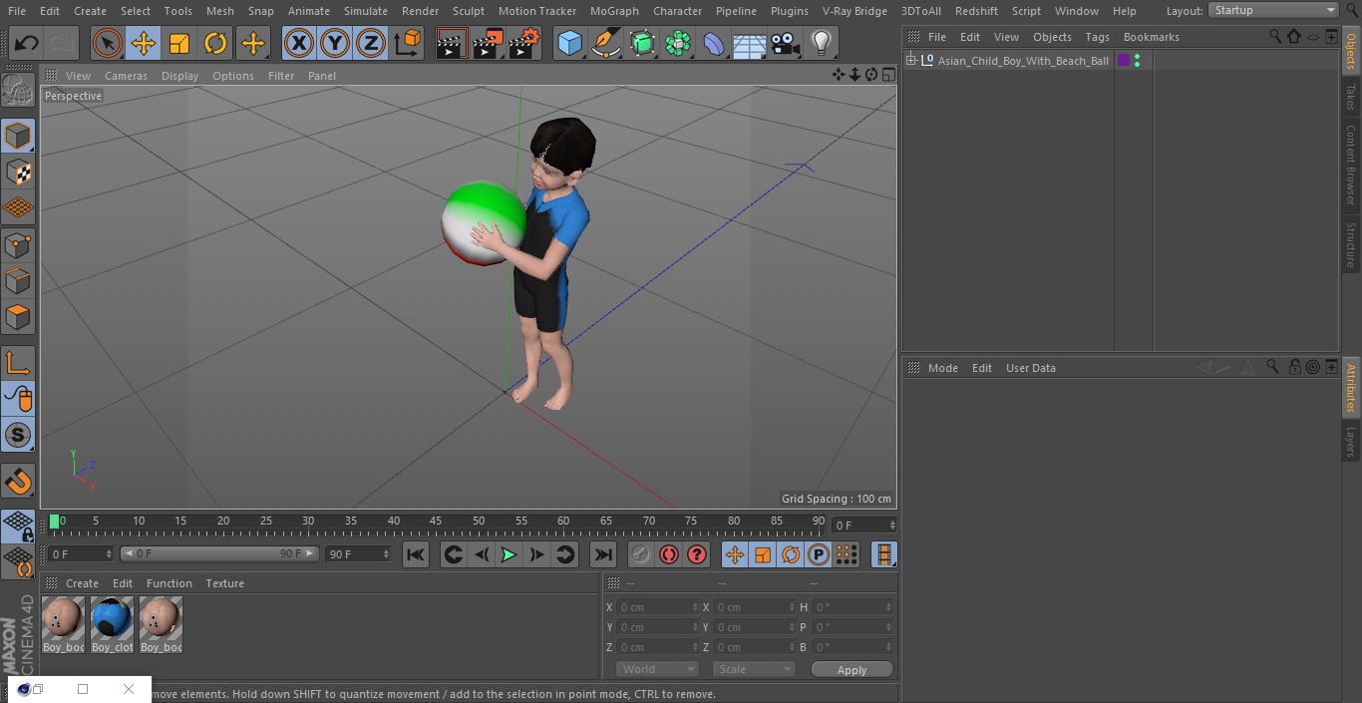Image resolution: width=1362 pixels, height=703 pixels.
Task: Click the magnet icon in the left toolbar
Action: click(x=18, y=482)
